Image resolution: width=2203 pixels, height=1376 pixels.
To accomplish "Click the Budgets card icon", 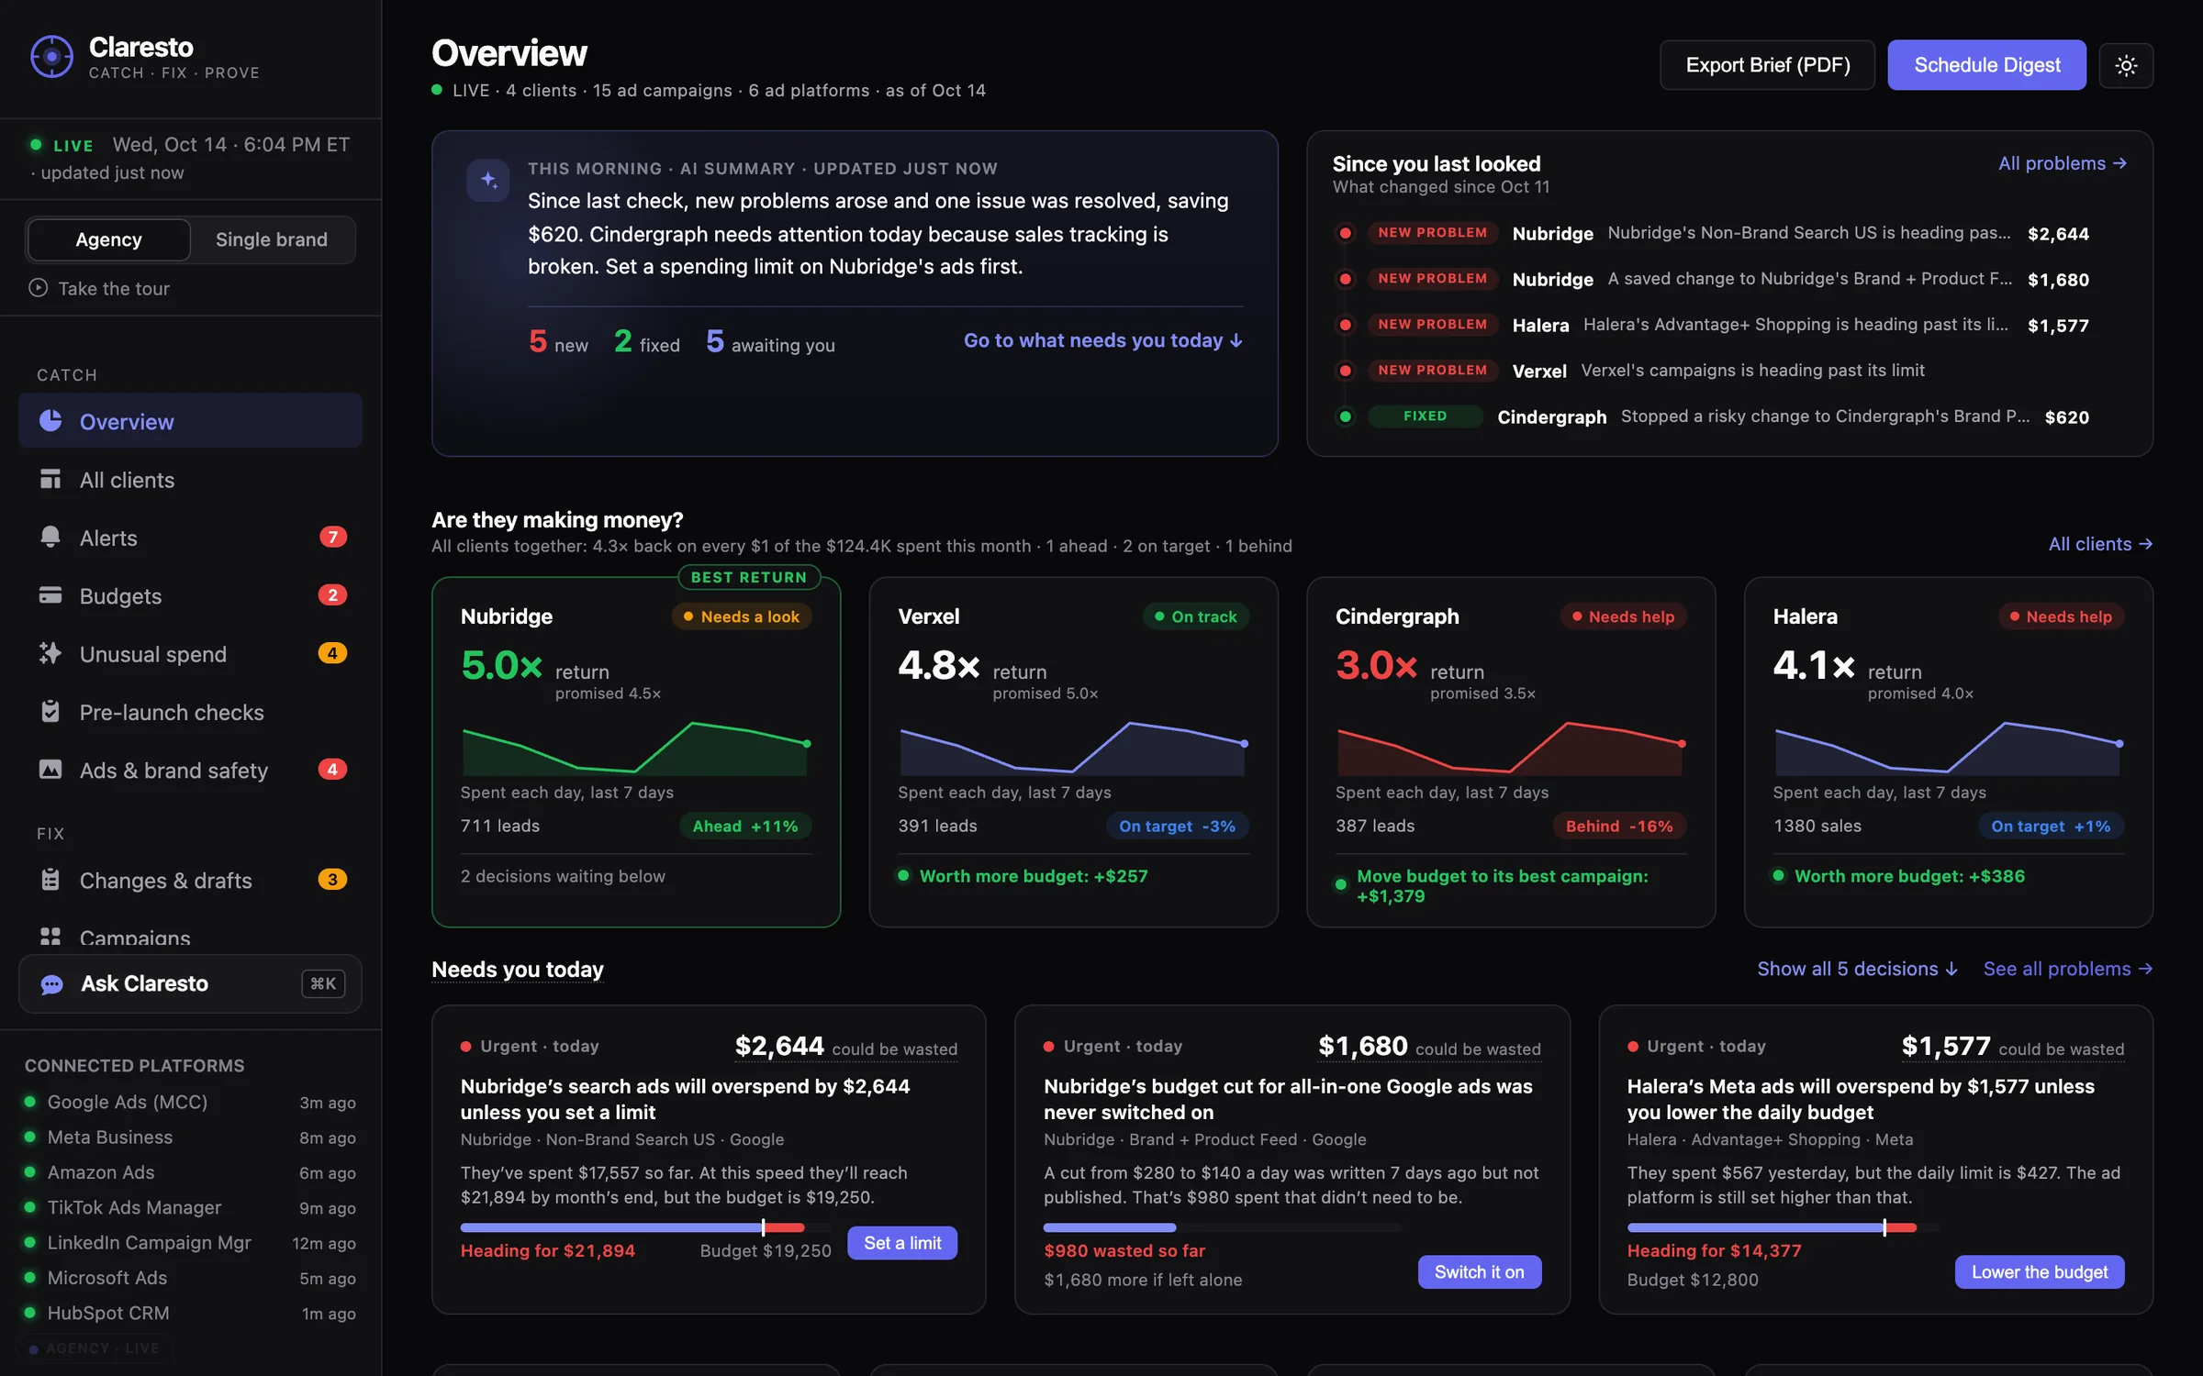I will tap(50, 595).
